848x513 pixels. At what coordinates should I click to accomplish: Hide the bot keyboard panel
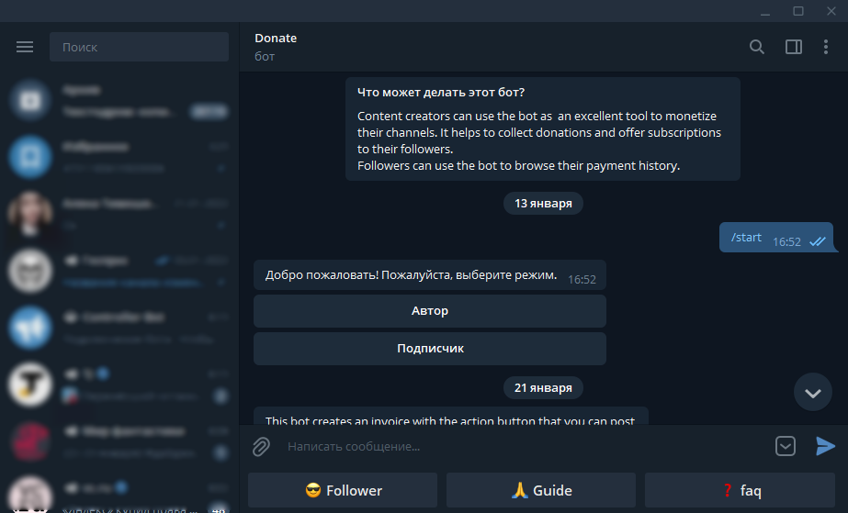pyautogui.click(x=786, y=446)
